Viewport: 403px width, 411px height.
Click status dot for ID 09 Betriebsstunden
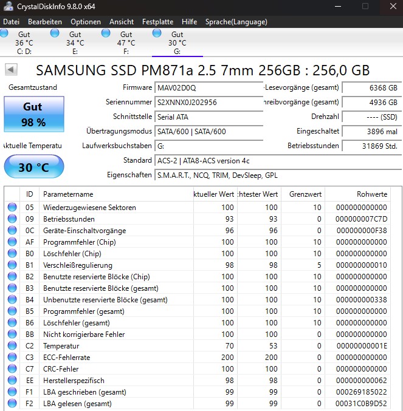pyautogui.click(x=12, y=219)
